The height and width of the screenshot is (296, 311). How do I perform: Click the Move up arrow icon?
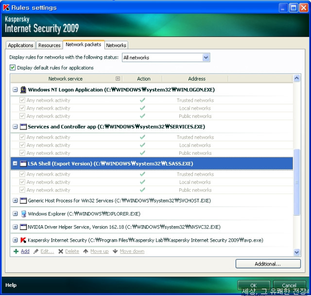point(86,251)
